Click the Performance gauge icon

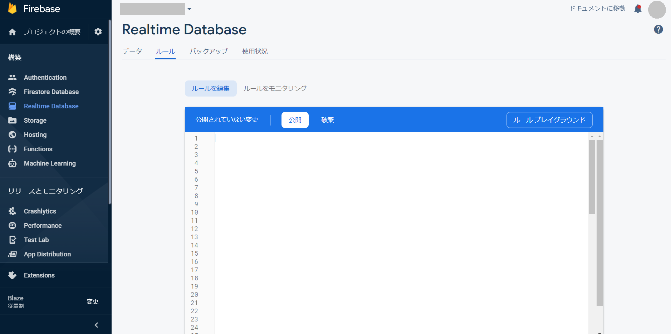click(13, 225)
